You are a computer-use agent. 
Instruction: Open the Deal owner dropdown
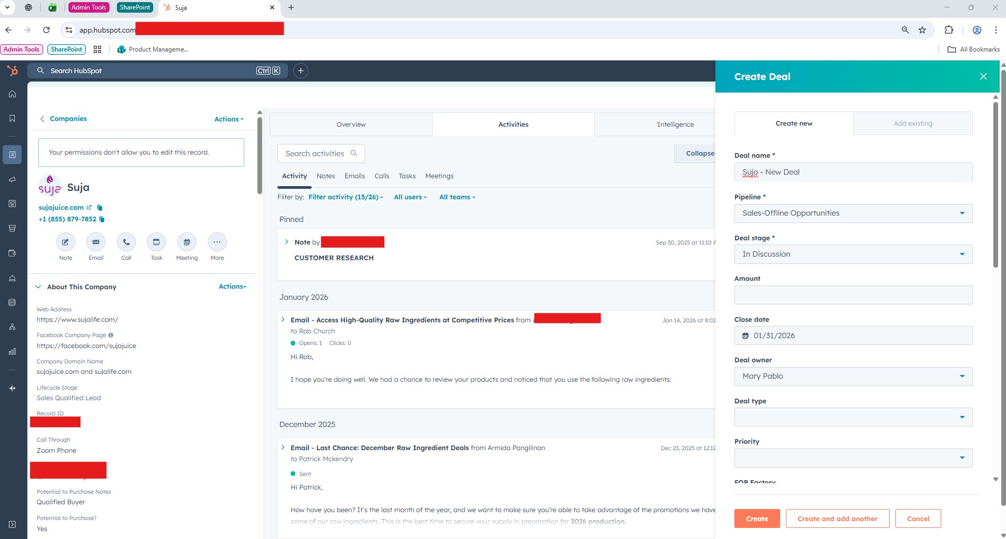point(853,376)
